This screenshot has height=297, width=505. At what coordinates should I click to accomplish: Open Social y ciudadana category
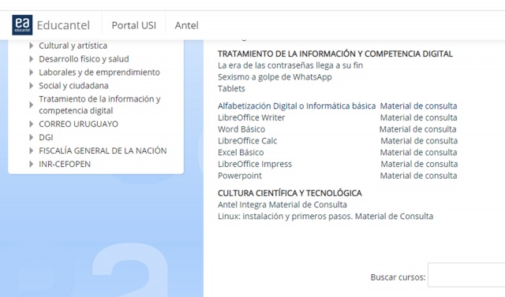coord(73,86)
